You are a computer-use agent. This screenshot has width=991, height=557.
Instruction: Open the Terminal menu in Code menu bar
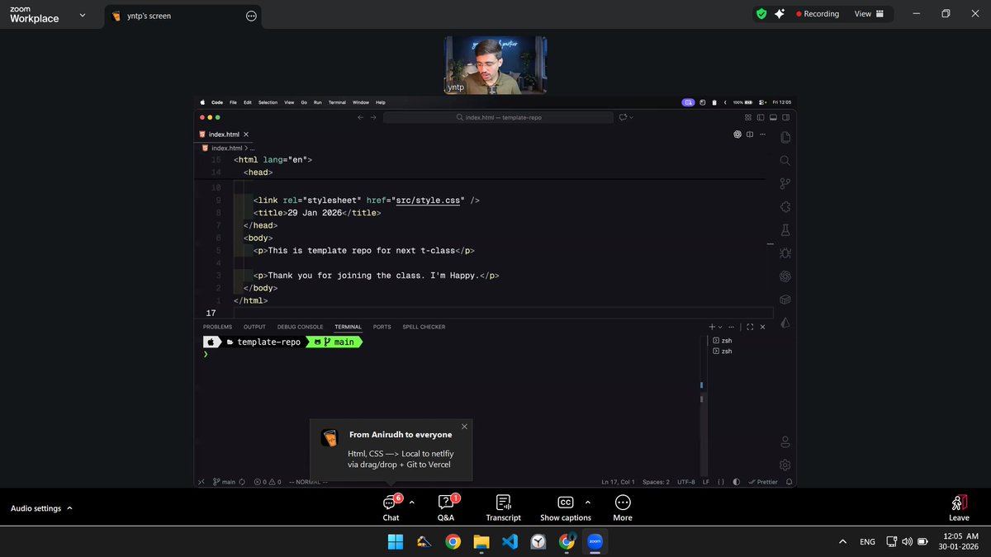(x=337, y=102)
